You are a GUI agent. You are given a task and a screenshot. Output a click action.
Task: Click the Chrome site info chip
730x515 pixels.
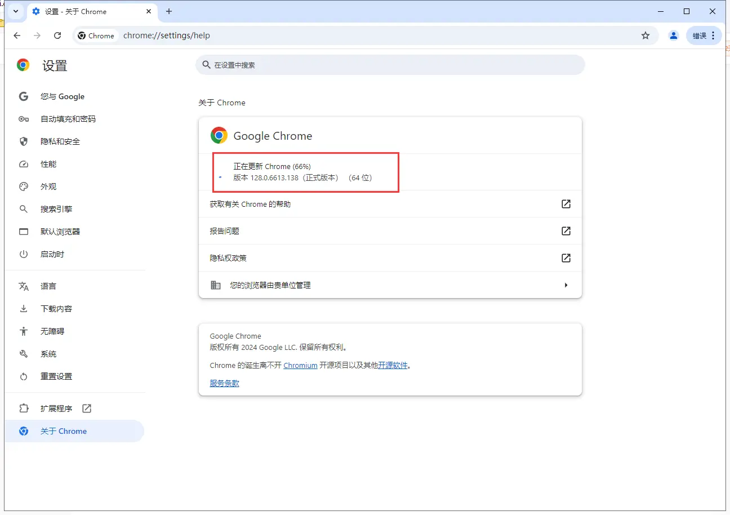96,35
